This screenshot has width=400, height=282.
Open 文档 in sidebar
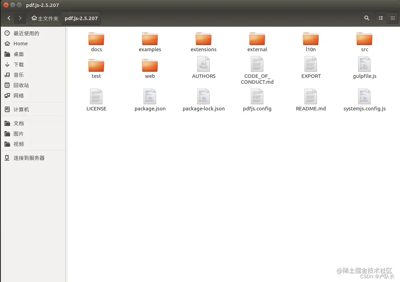(33, 124)
